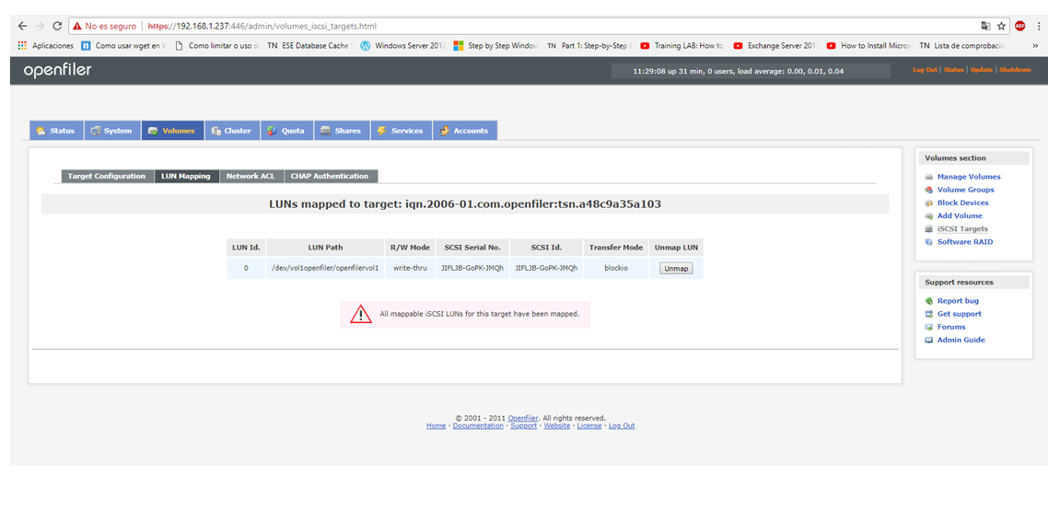
Task: Select the Volumes main tab
Action: (172, 131)
